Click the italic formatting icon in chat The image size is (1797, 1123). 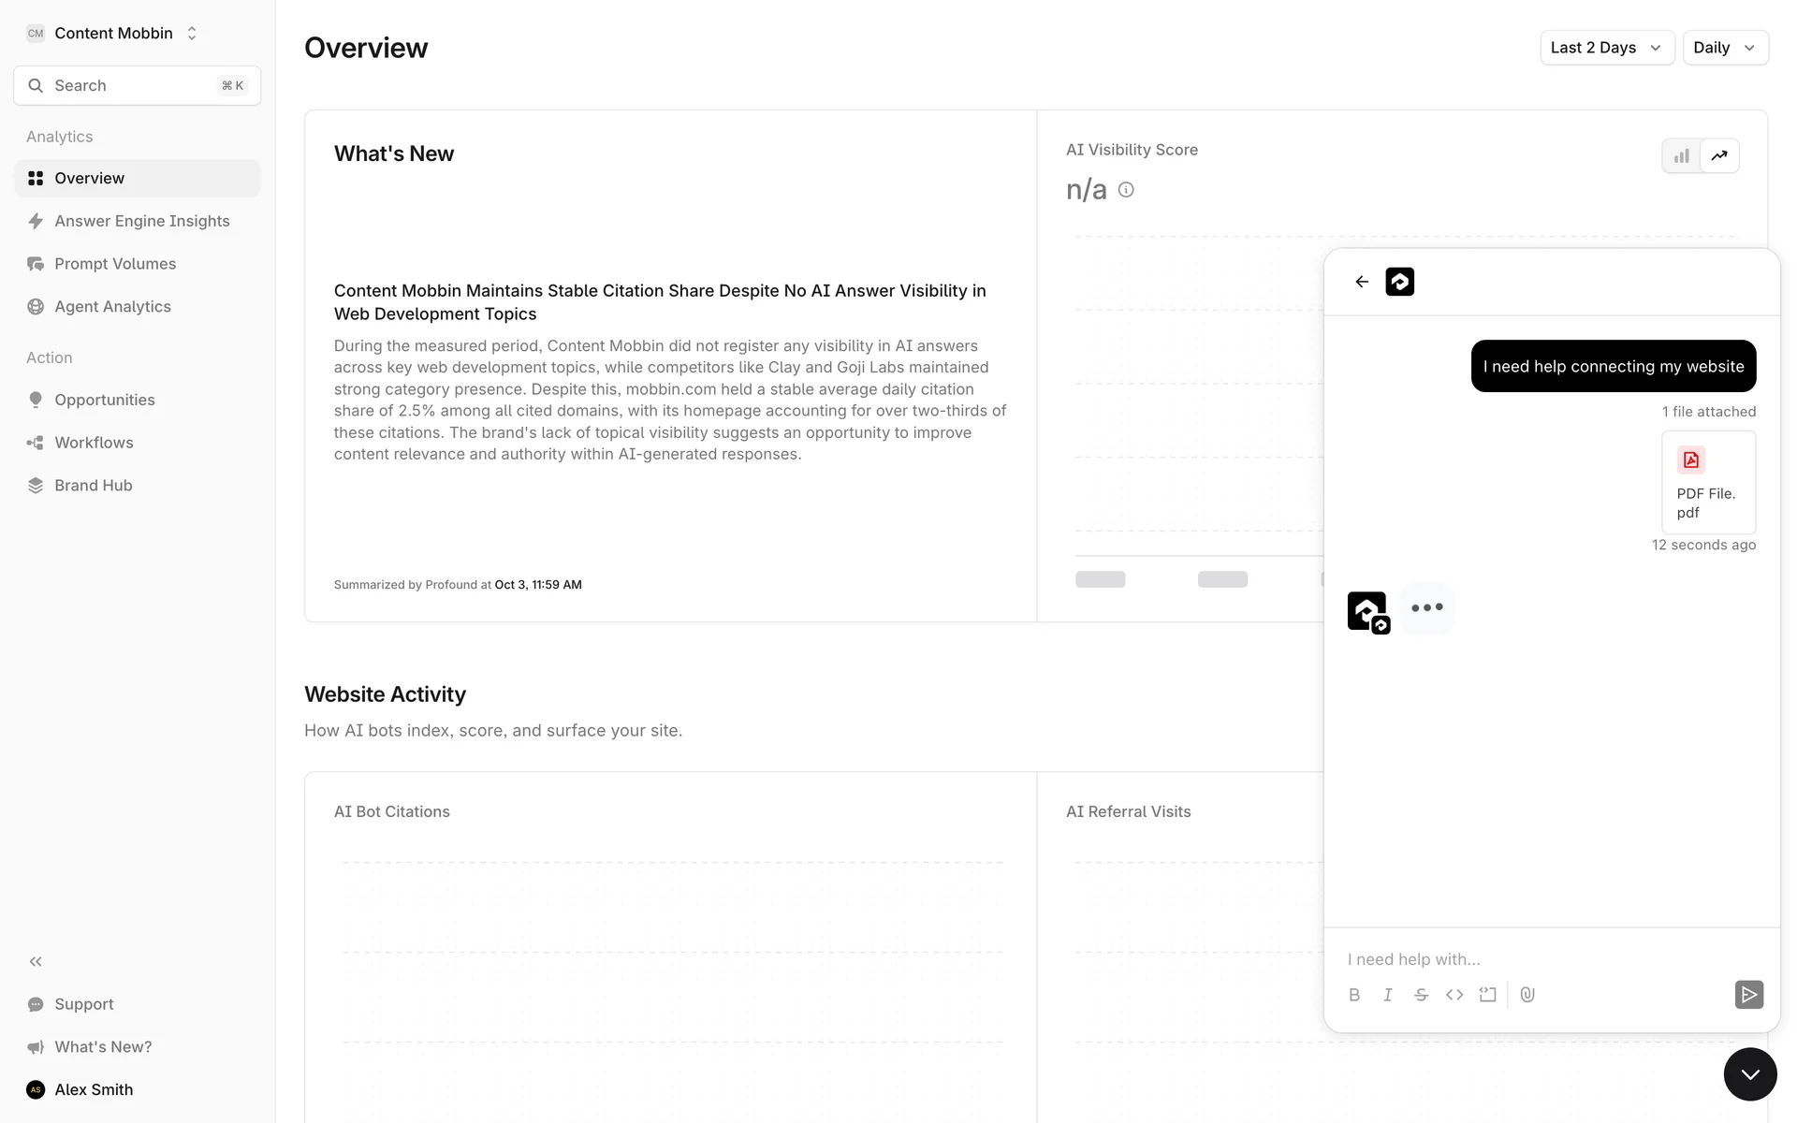point(1388,995)
